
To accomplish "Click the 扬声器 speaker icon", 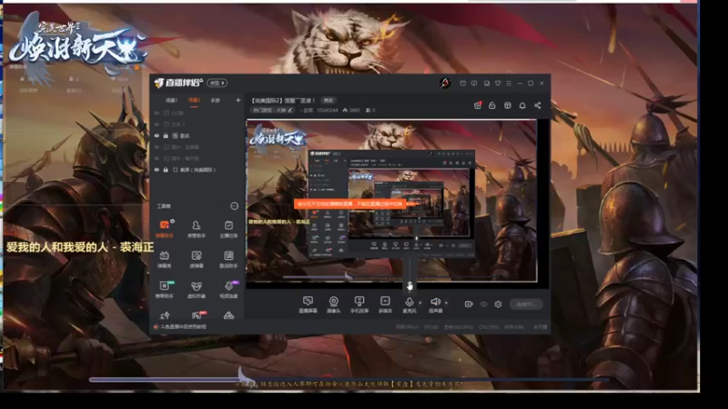I will [435, 302].
